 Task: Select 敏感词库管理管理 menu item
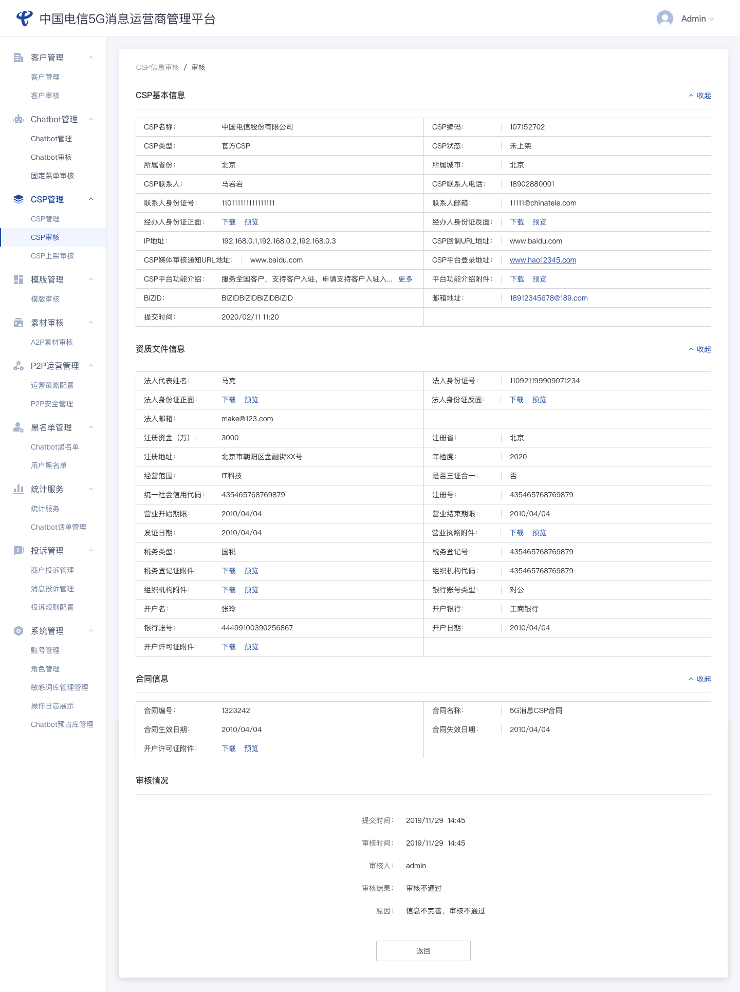coord(60,687)
